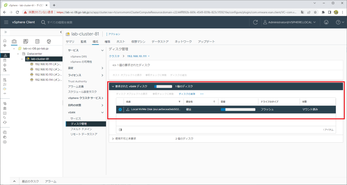
Task: Open vSphere DRS settings
Action: point(79,57)
